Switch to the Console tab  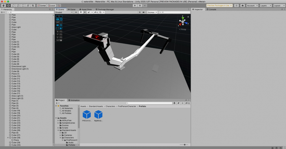211,9
